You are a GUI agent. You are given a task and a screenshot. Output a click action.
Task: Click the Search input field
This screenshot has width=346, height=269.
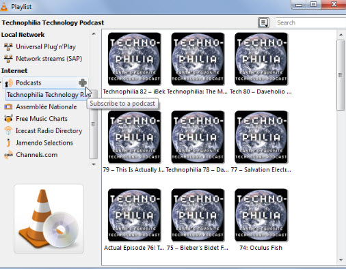pos(310,23)
